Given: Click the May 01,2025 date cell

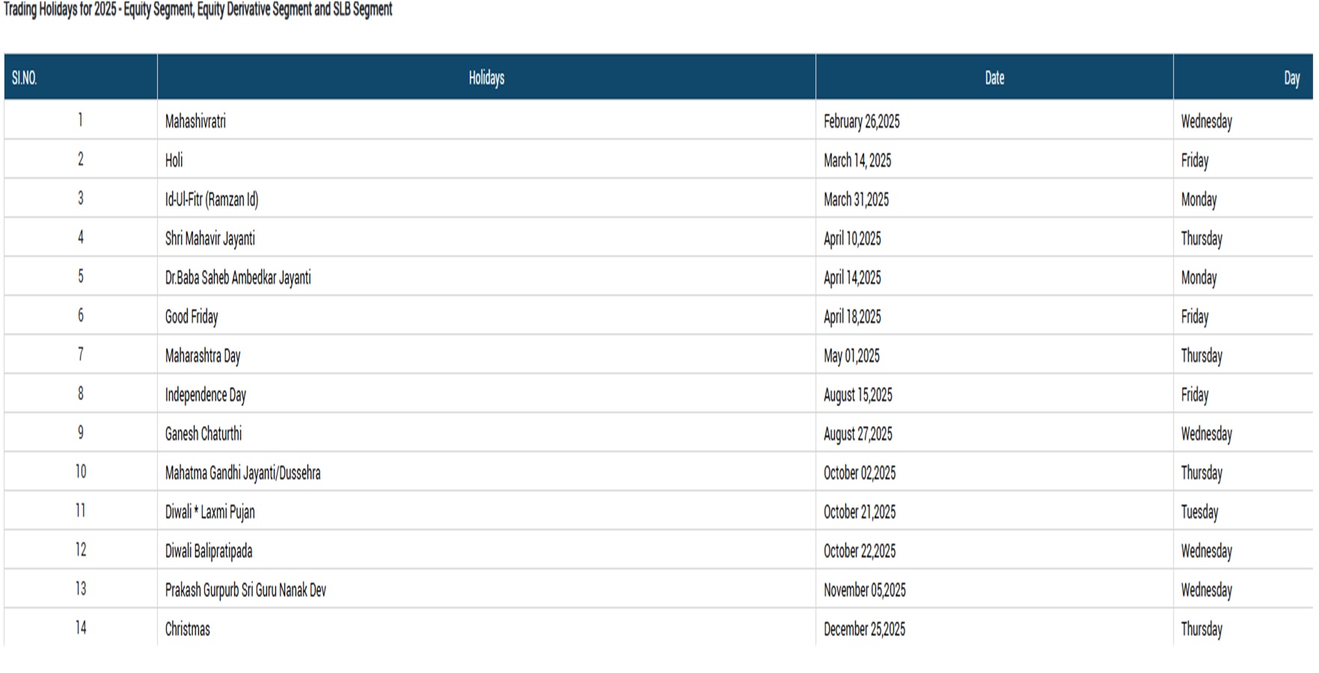Looking at the screenshot, I should (851, 356).
